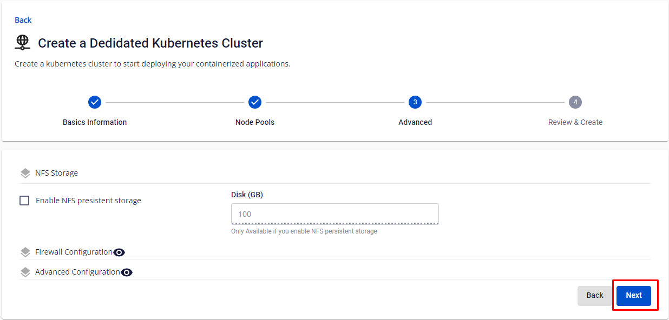Image resolution: width=669 pixels, height=320 pixels.
Task: Select the step 3 numbered circle
Action: coord(415,102)
